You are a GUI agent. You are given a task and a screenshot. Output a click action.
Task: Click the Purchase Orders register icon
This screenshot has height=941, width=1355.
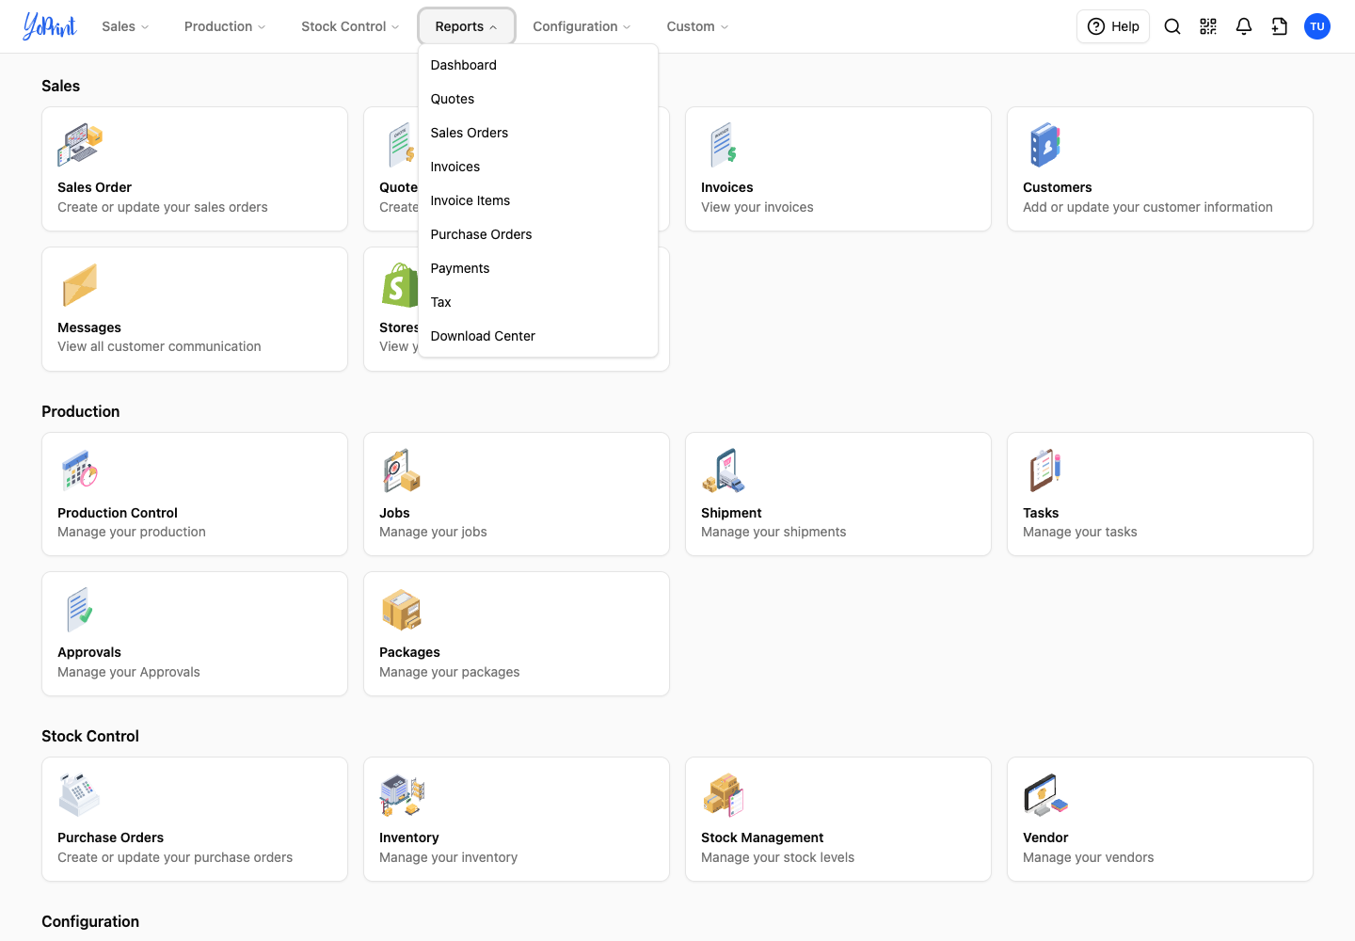[x=80, y=795]
